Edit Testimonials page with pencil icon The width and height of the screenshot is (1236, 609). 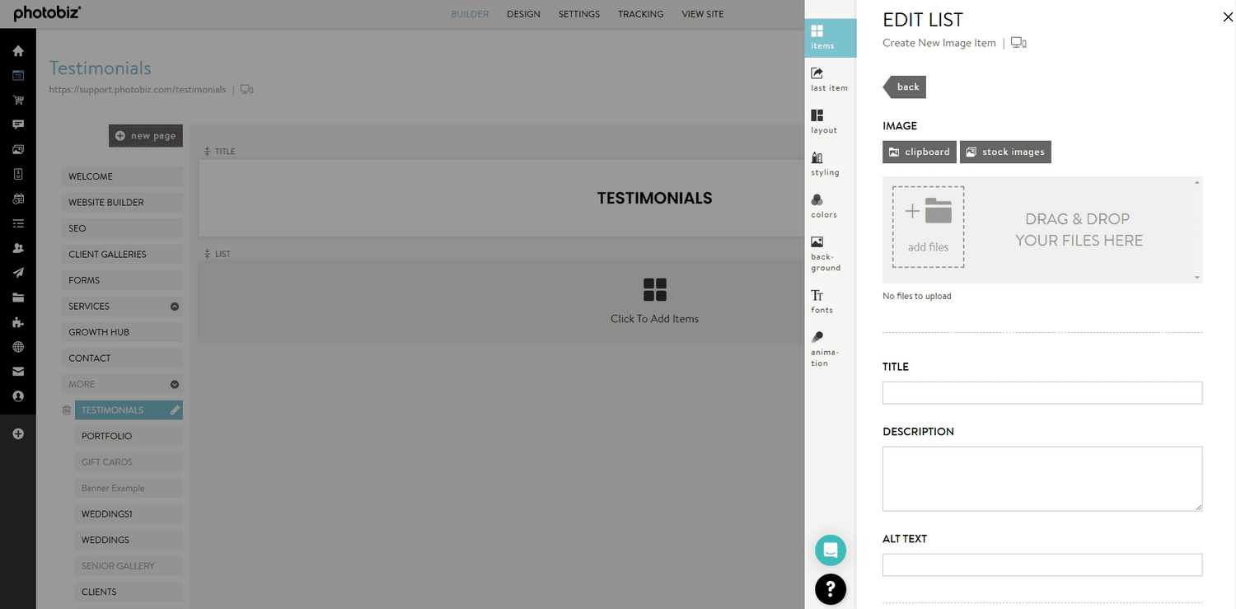pyautogui.click(x=175, y=410)
